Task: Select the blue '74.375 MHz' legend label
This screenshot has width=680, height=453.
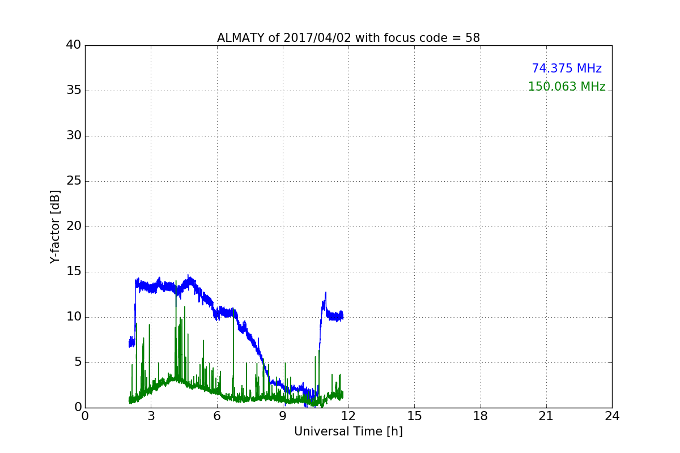Action: click(x=567, y=69)
